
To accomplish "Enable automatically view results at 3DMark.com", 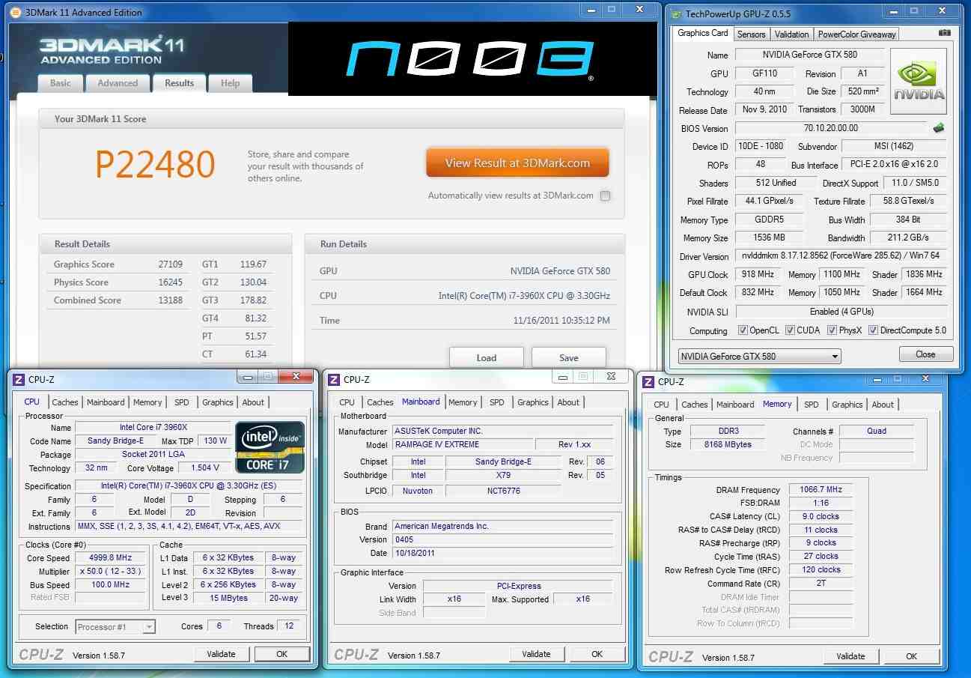I will pyautogui.click(x=605, y=196).
